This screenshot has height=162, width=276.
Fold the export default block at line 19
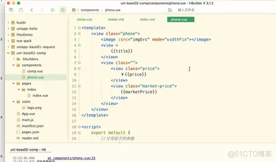click(x=79, y=133)
